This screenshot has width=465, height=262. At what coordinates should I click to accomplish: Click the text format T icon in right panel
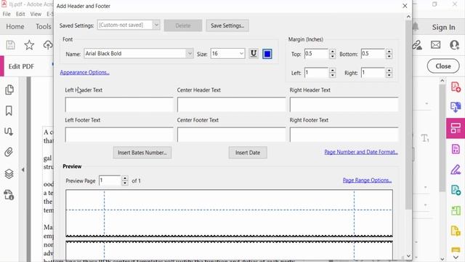424,138
